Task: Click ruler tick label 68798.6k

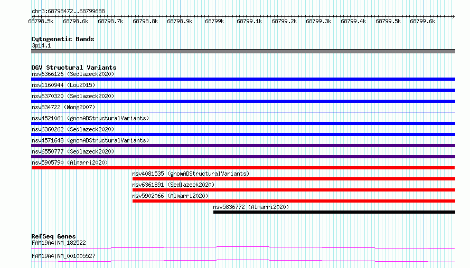Action: pyautogui.click(x=76, y=21)
